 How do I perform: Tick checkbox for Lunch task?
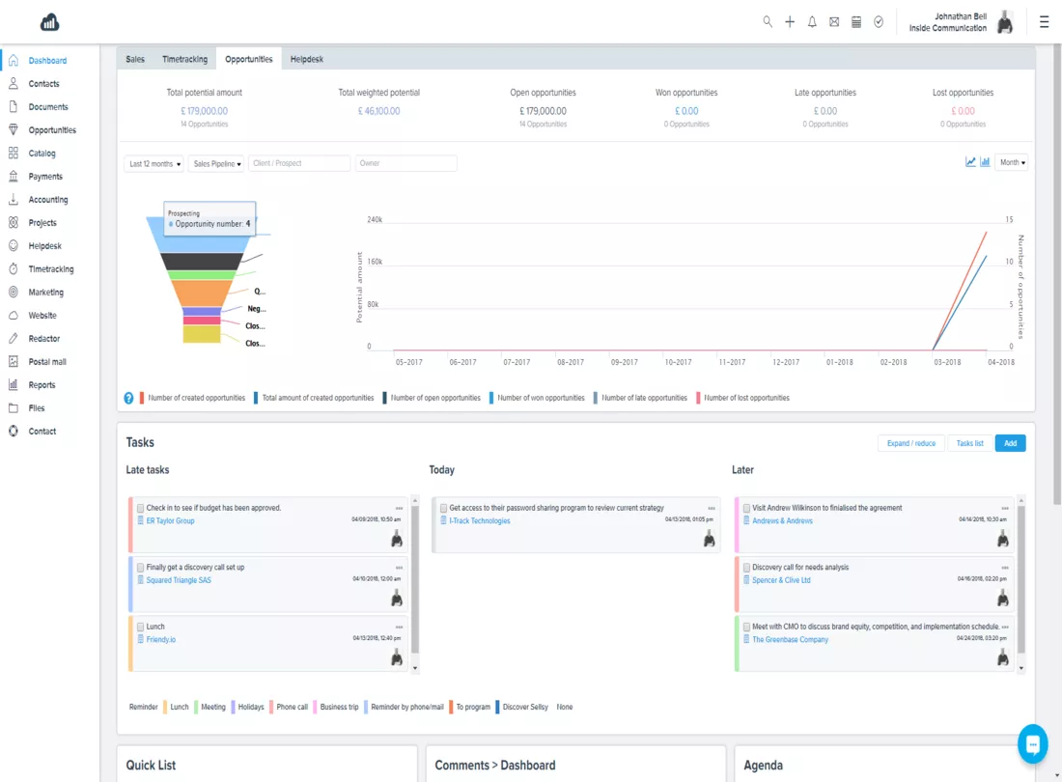[140, 627]
